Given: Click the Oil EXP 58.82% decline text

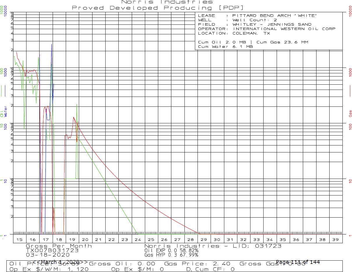Looking at the screenshot, I should click(x=171, y=250).
